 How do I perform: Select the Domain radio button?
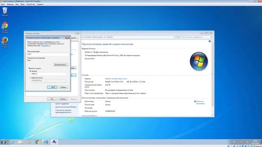[30, 71]
